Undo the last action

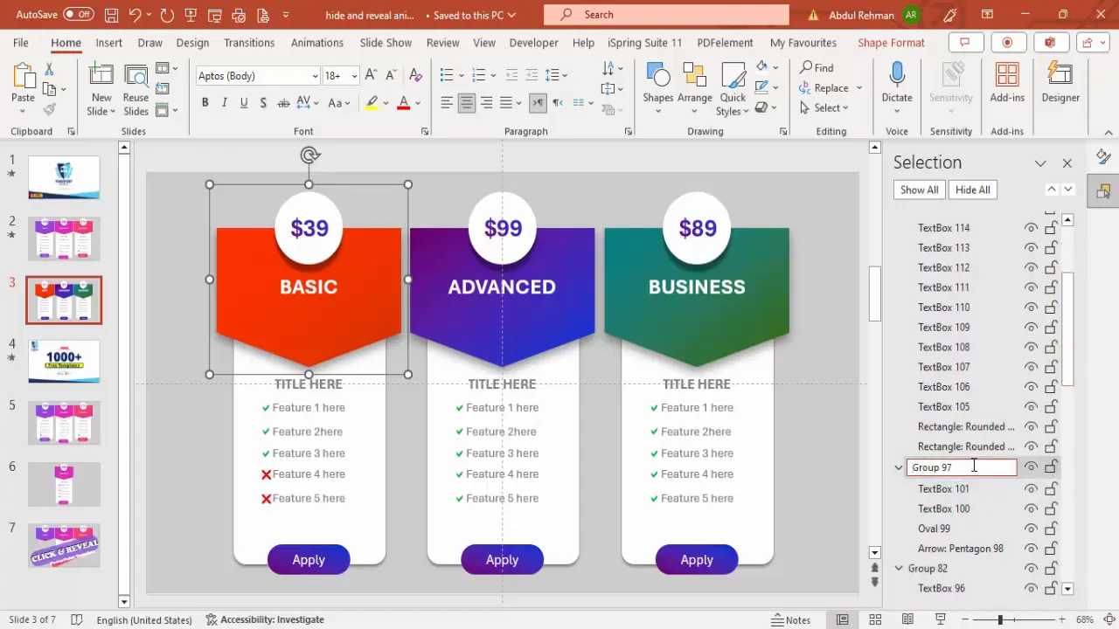point(135,15)
